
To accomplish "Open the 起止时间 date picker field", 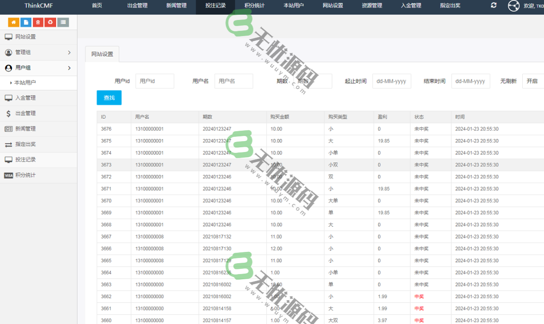I will point(390,81).
